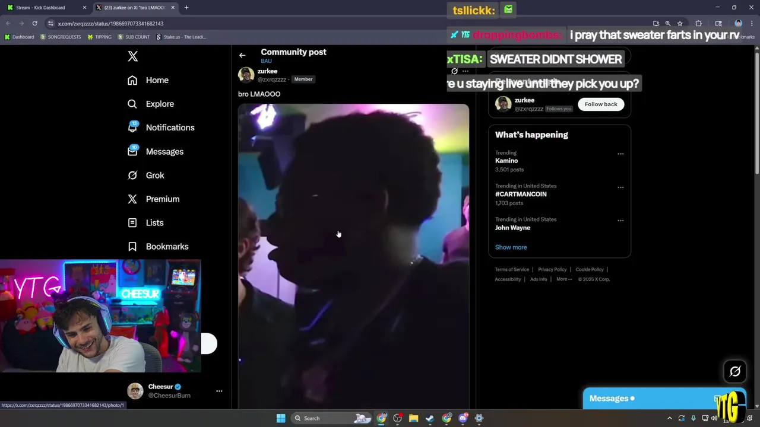This screenshot has width=760, height=427.
Task: Bookmark this page with star icon
Action: [x=680, y=24]
